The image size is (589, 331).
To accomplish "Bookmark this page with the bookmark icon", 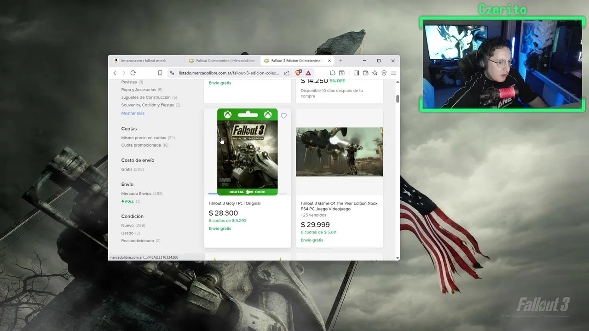I will (x=160, y=73).
